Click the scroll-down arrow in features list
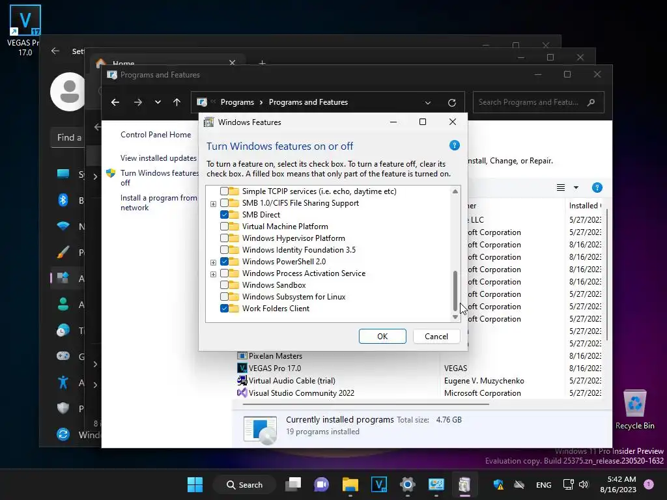Screen dimensions: 667x500 455,317
